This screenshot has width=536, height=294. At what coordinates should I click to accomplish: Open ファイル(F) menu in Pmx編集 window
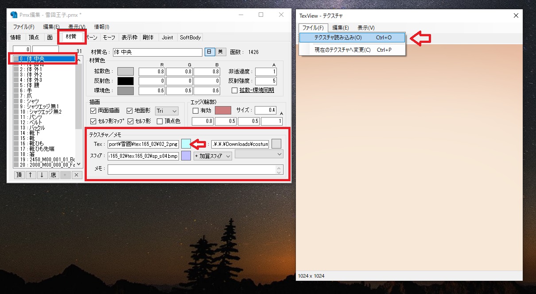(x=23, y=27)
